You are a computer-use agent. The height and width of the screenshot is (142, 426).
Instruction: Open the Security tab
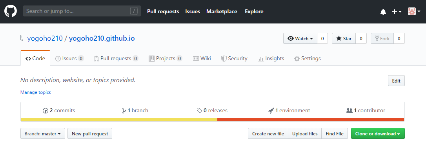click(x=234, y=58)
